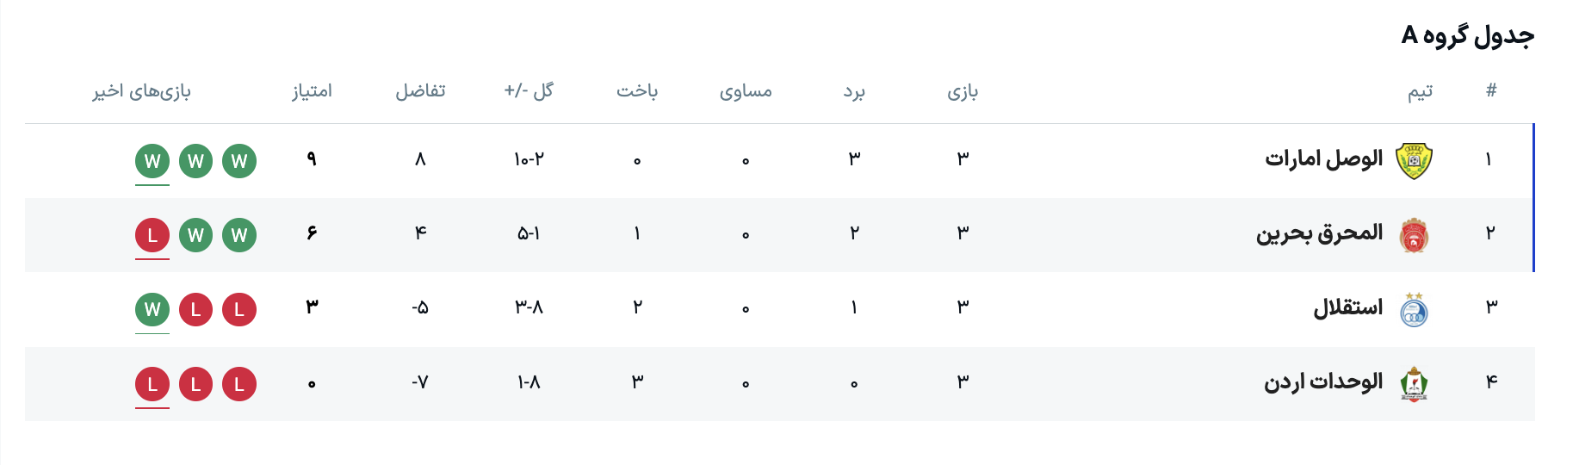Click the تفاضل column header
This screenshot has width=1579, height=465.
[x=420, y=91]
